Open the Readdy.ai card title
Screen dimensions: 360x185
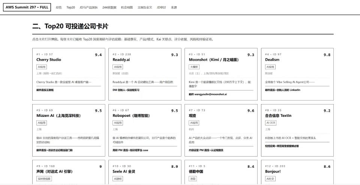point(121,60)
